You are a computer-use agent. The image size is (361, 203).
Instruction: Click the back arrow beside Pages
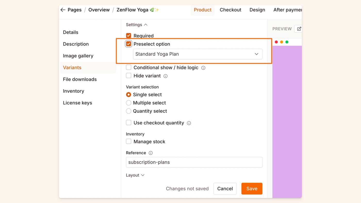pyautogui.click(x=63, y=10)
